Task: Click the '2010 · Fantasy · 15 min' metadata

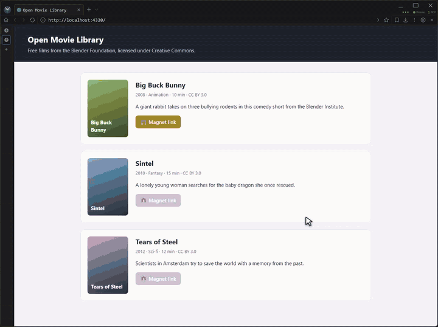Action: pos(158,173)
